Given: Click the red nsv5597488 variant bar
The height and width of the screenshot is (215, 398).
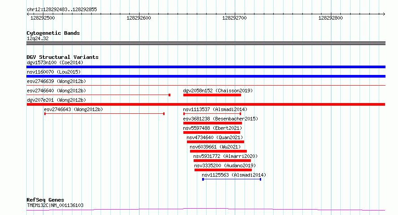Looking at the screenshot, I should click(x=212, y=132).
